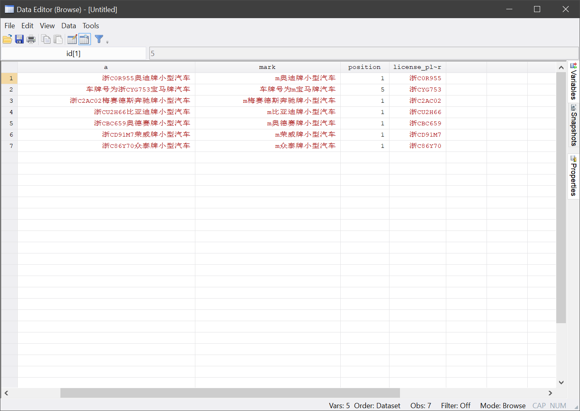Screen dimensions: 580x411
Task: Select row header 3
Action: pyautogui.click(x=9, y=101)
